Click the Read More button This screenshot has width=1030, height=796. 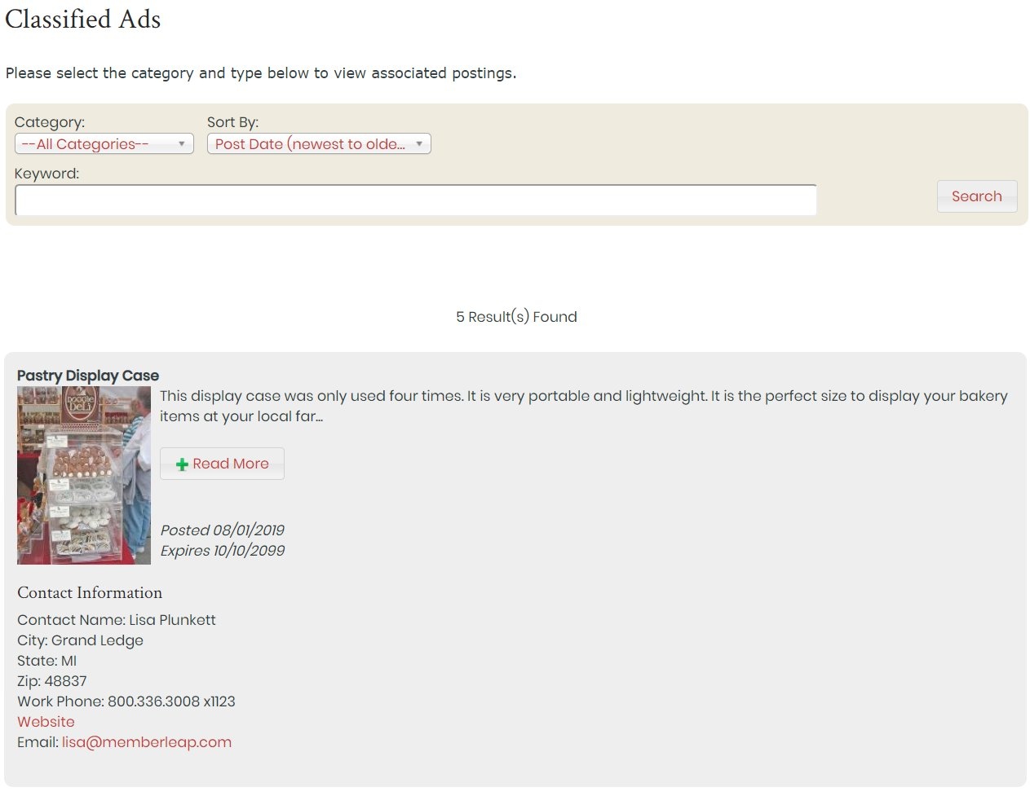coord(222,464)
